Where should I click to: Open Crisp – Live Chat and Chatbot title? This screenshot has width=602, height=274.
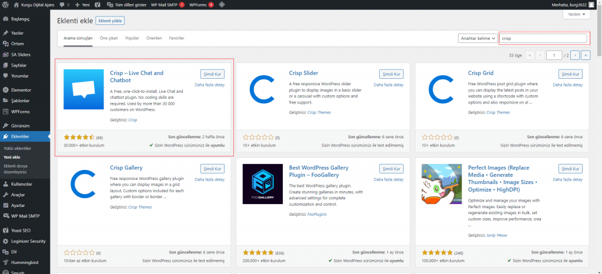pos(136,76)
